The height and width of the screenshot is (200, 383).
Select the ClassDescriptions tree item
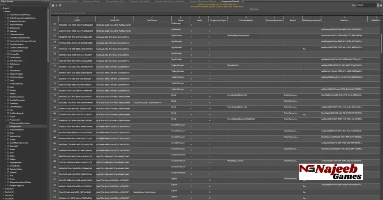pyautogui.click(x=18, y=44)
